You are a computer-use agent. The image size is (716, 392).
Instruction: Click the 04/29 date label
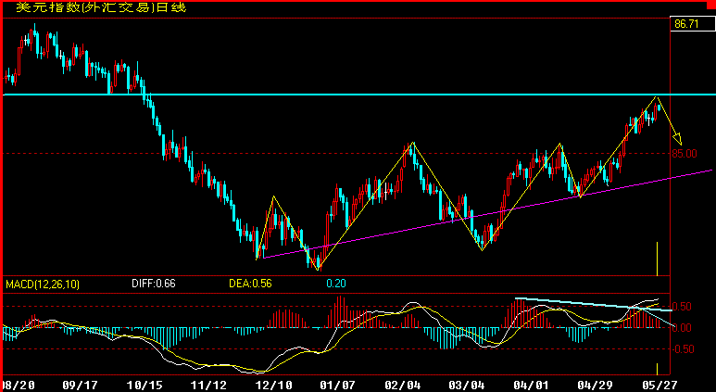pos(595,386)
